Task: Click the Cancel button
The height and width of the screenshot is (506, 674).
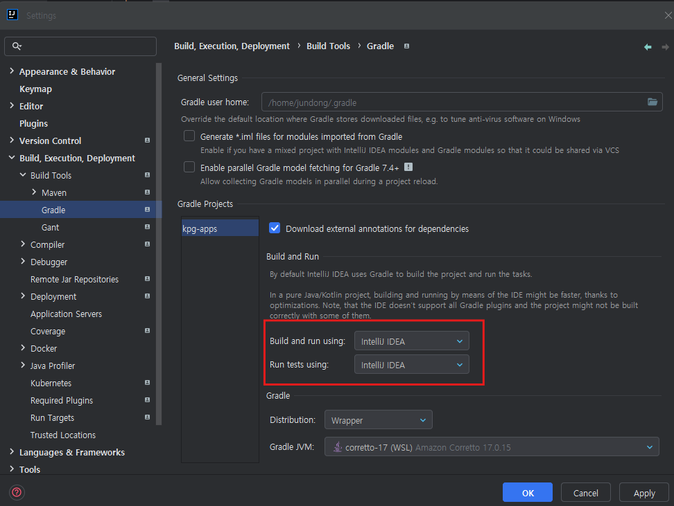Action: tap(585, 493)
